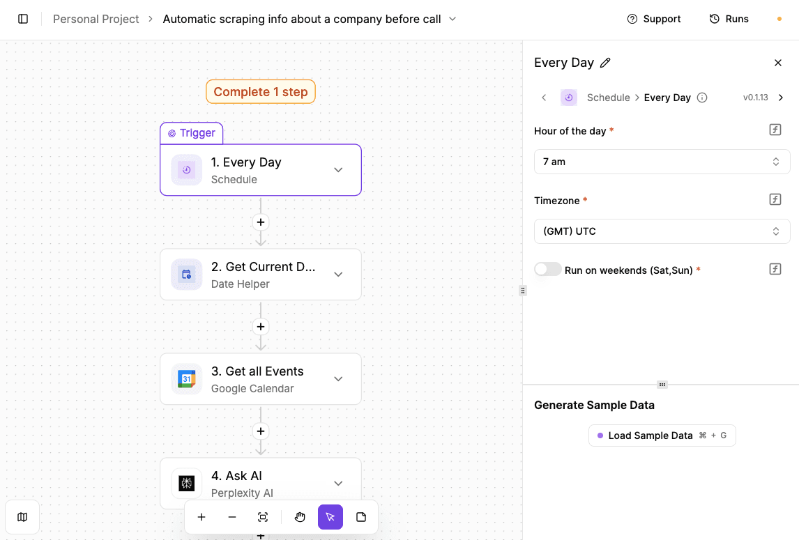
Task: Open the minimap via the bottom-left map icon
Action: pyautogui.click(x=22, y=517)
